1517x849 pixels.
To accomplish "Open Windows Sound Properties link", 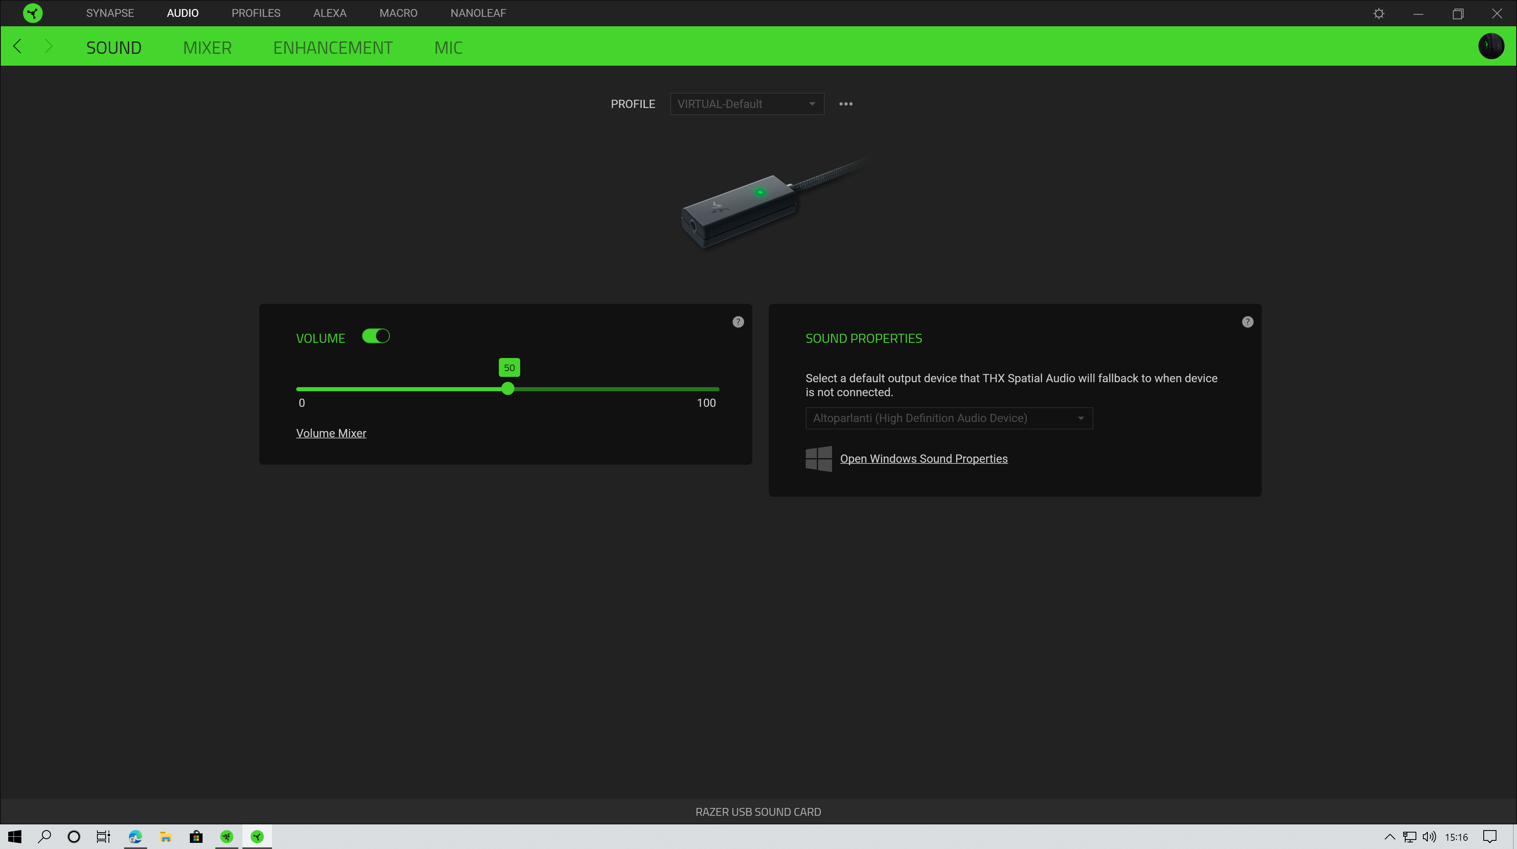I will click(x=923, y=459).
